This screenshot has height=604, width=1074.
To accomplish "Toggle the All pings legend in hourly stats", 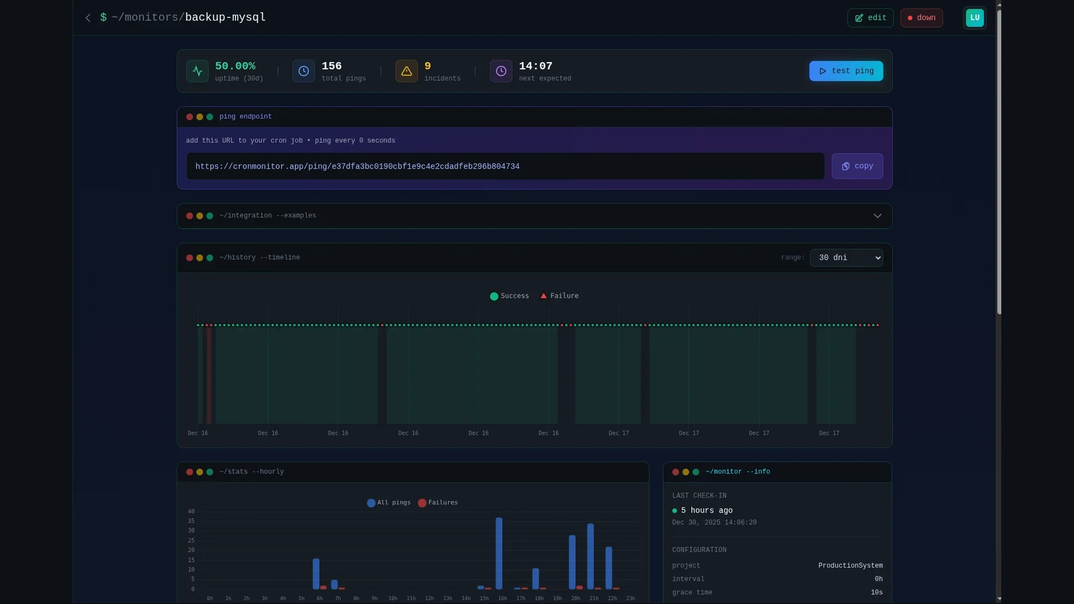I will pos(388,503).
